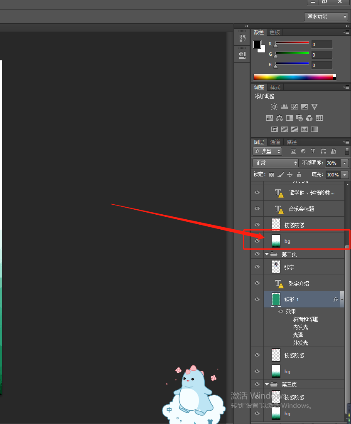
Task: Hide the 张宇介绍 text layer
Action: coord(257,283)
